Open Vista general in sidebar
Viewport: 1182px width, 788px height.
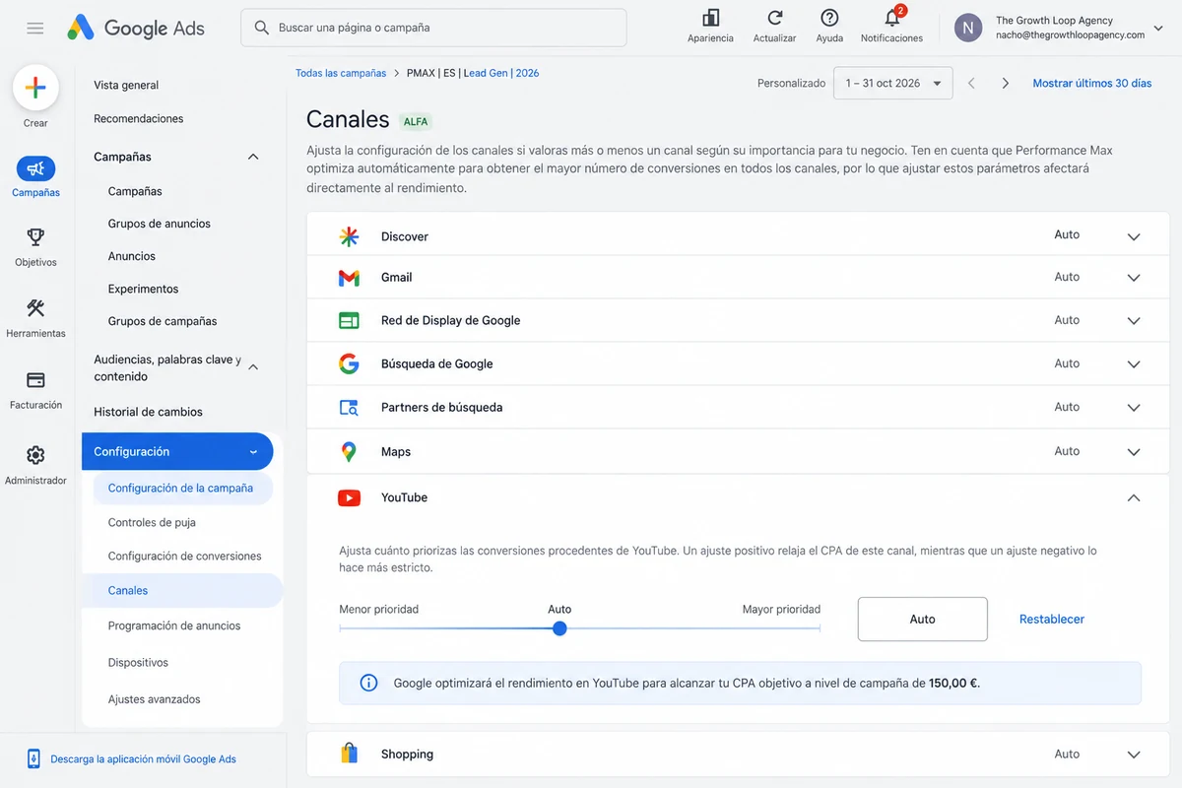(x=126, y=85)
